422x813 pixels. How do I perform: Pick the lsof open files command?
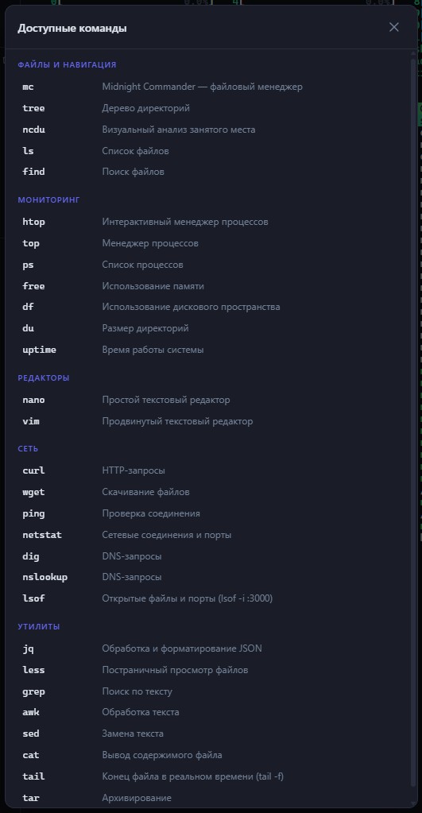[208, 599]
